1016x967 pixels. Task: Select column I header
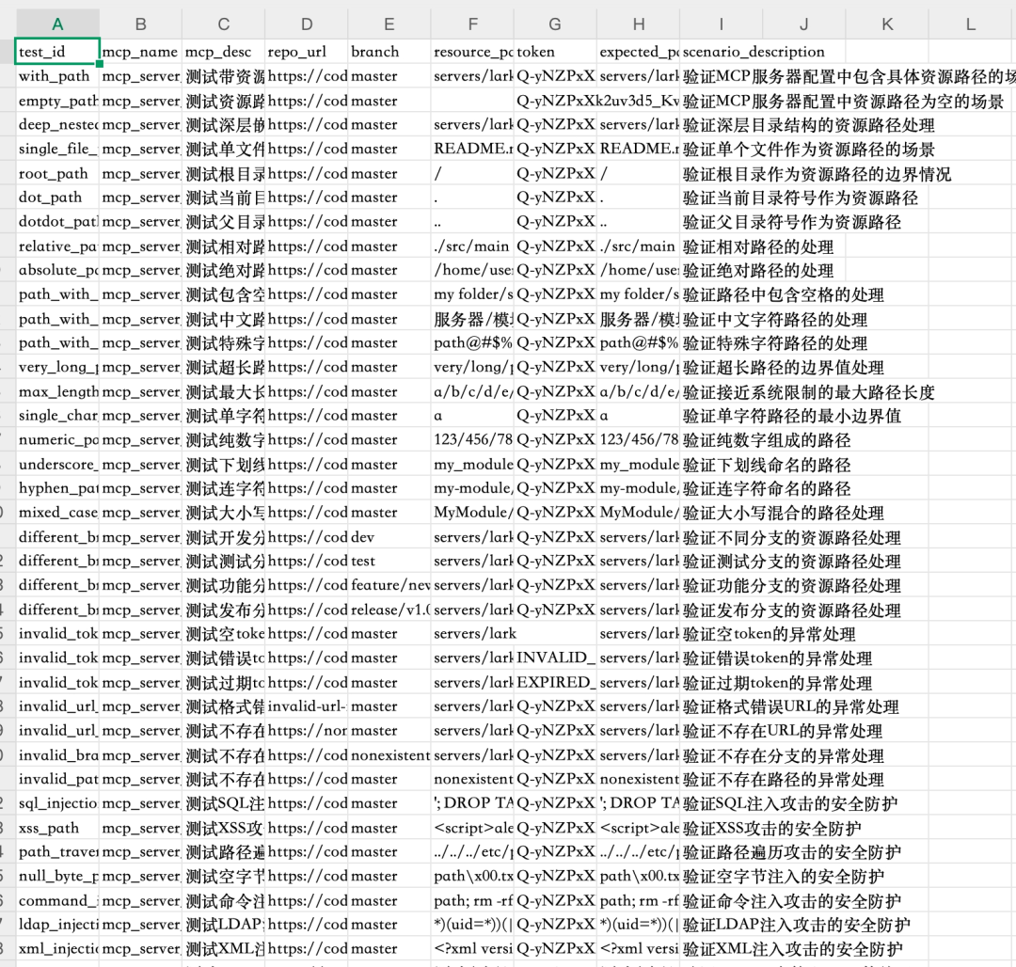[722, 24]
